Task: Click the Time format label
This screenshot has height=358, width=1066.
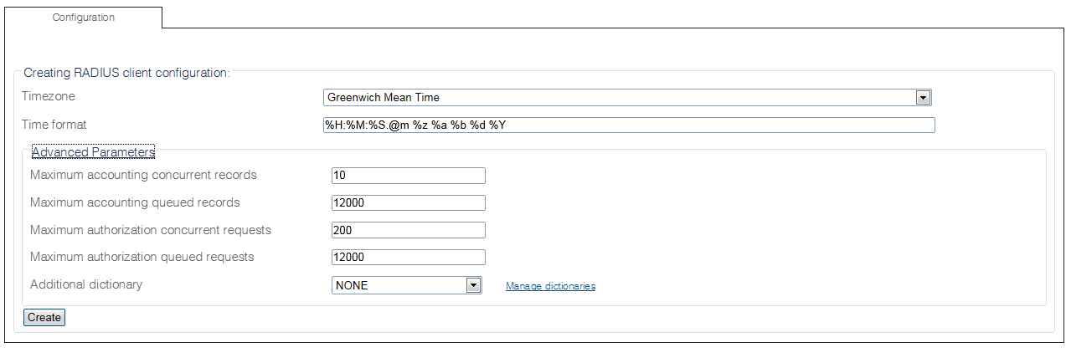Action: click(54, 125)
